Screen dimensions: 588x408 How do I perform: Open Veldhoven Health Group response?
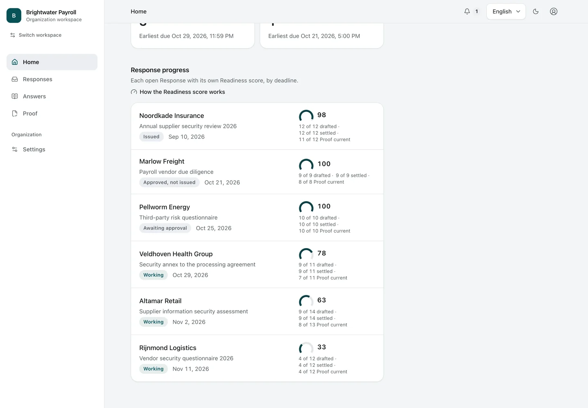(257, 264)
